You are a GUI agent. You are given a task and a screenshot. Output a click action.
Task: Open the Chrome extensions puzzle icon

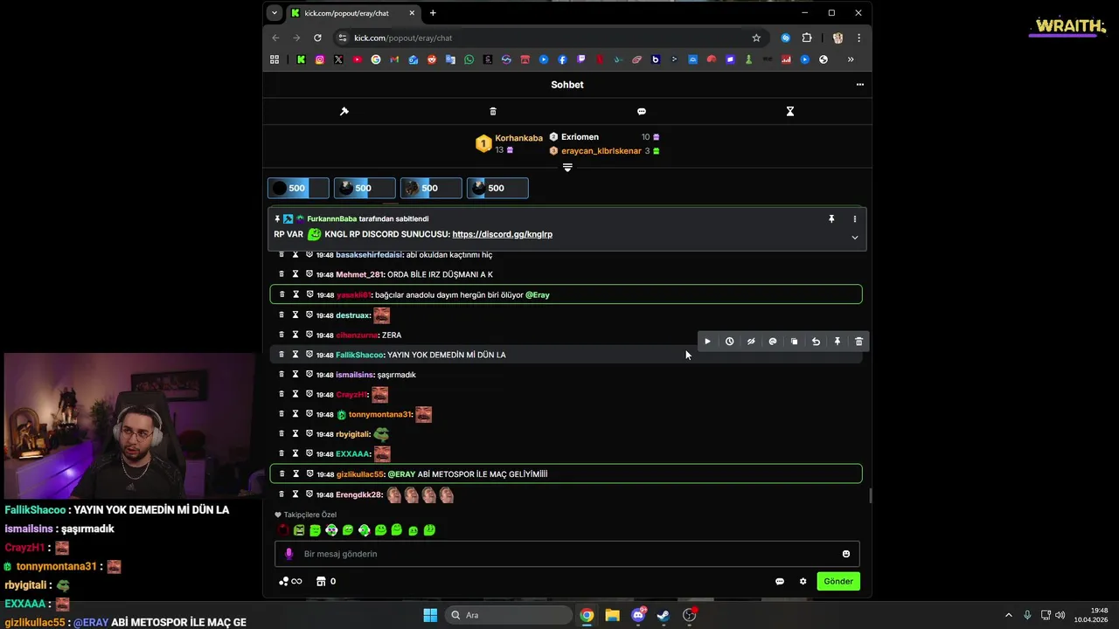807,38
